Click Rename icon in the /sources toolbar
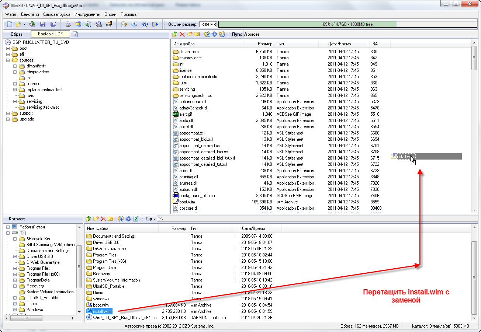Viewport: 481px width, 332px height. pos(197,34)
